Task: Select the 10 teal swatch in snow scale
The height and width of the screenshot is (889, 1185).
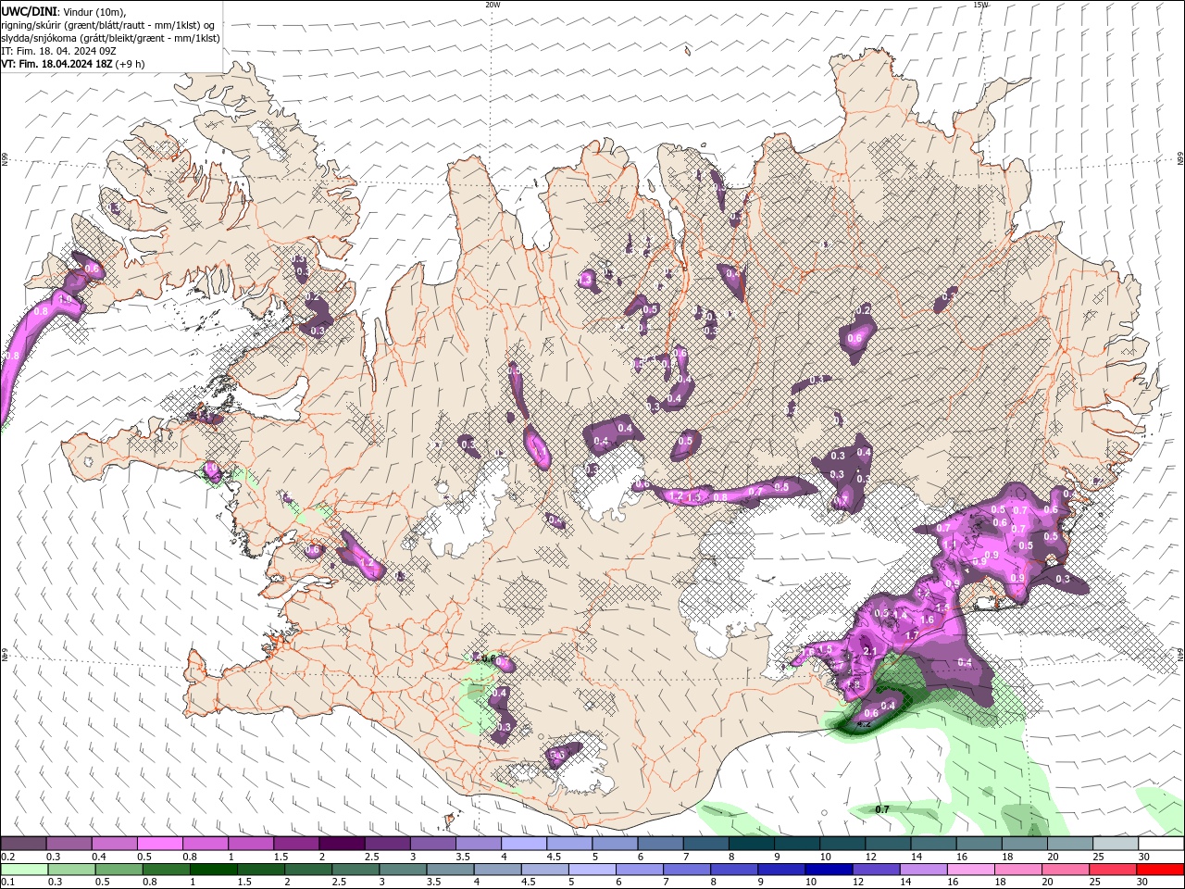Action: click(841, 844)
